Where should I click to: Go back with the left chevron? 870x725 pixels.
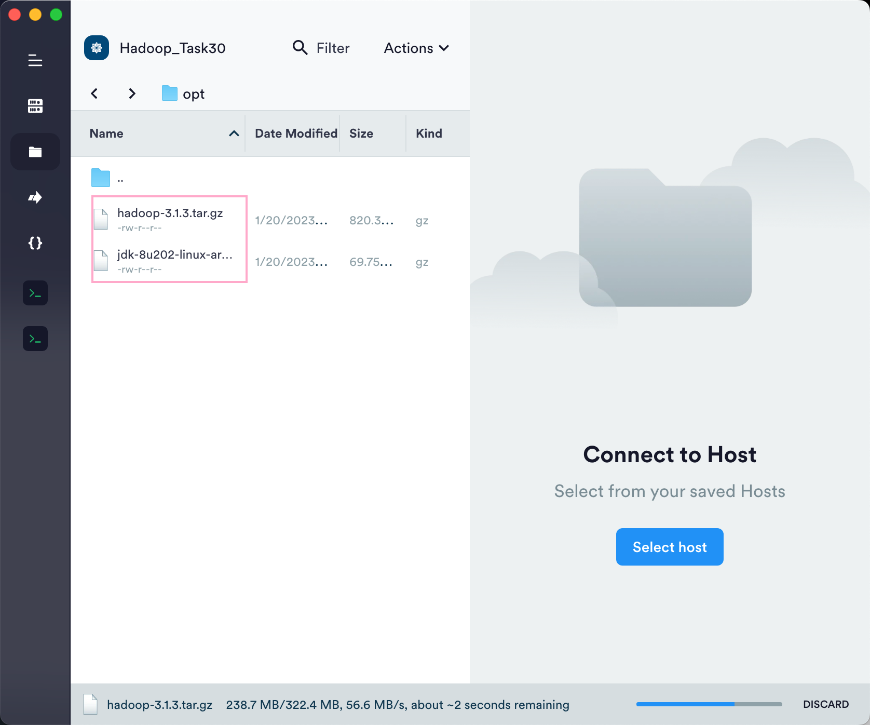[x=94, y=93]
